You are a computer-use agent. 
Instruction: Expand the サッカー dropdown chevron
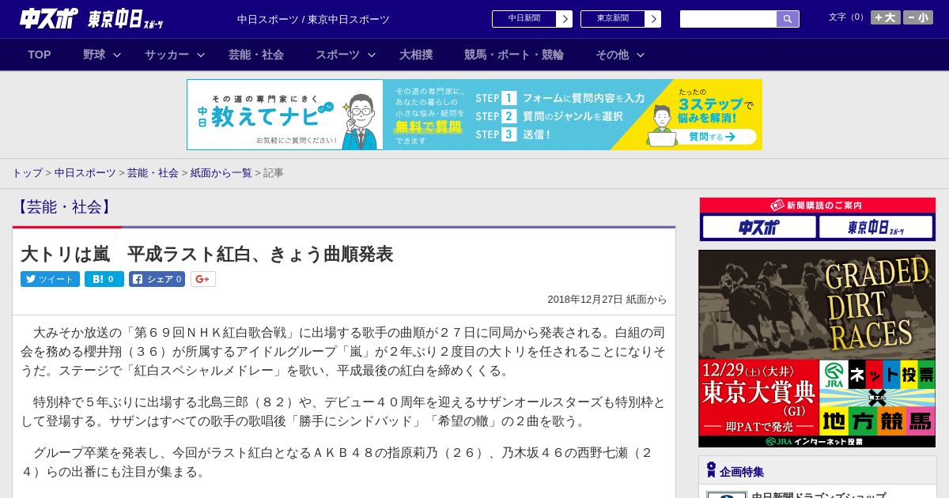click(201, 55)
